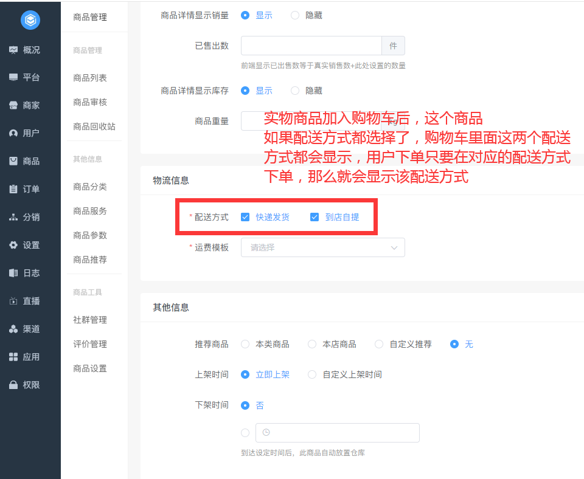Click the 下架时间 date input field
The image size is (584, 479).
click(x=338, y=432)
